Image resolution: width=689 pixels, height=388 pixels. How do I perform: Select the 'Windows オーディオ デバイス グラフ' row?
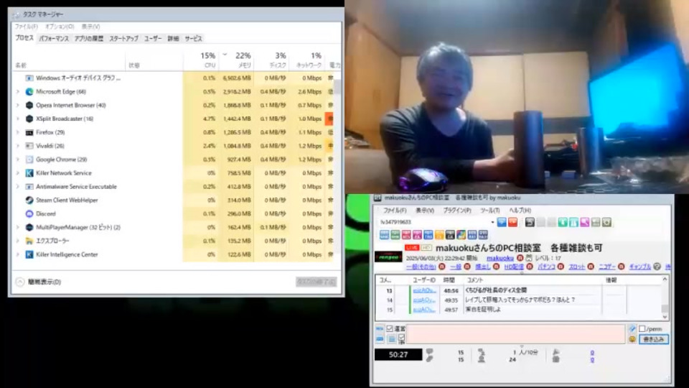(x=173, y=78)
